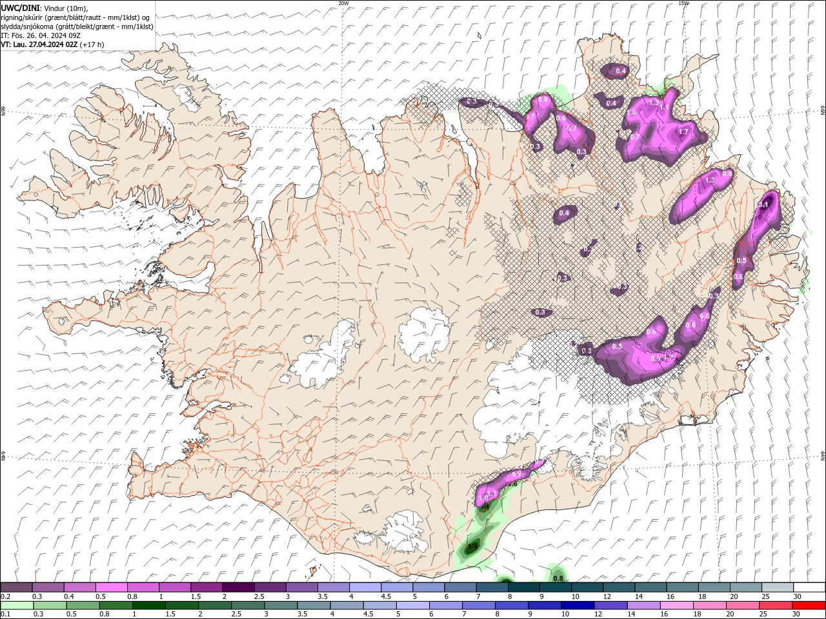Pick the white swatch ending the top scale

coord(809,587)
